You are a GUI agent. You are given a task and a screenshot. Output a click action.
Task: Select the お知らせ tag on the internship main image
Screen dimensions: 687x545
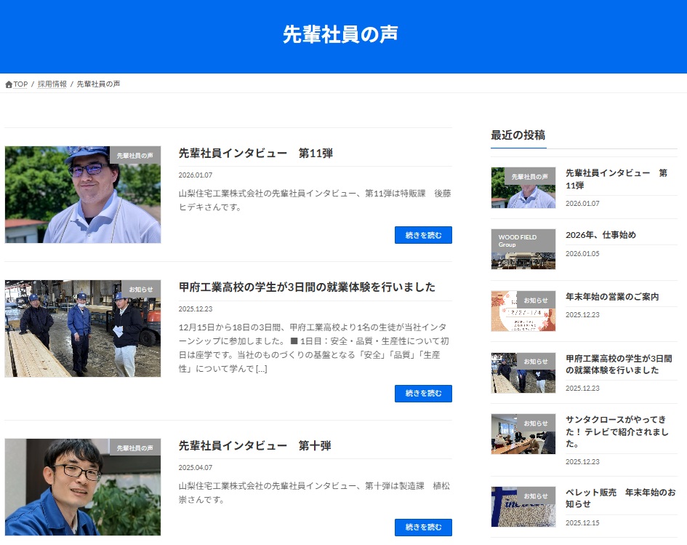(x=141, y=289)
